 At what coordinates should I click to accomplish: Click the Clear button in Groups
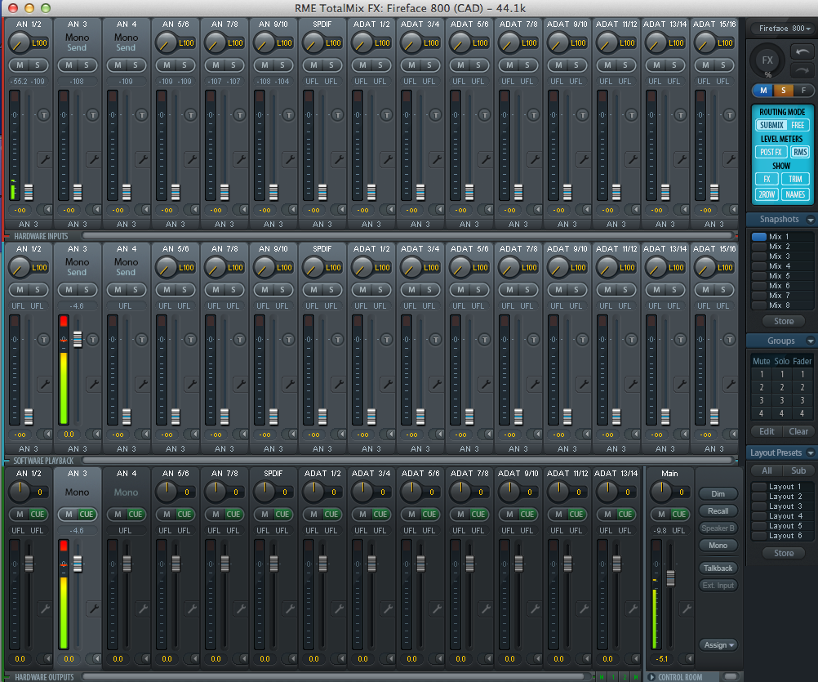pos(798,431)
